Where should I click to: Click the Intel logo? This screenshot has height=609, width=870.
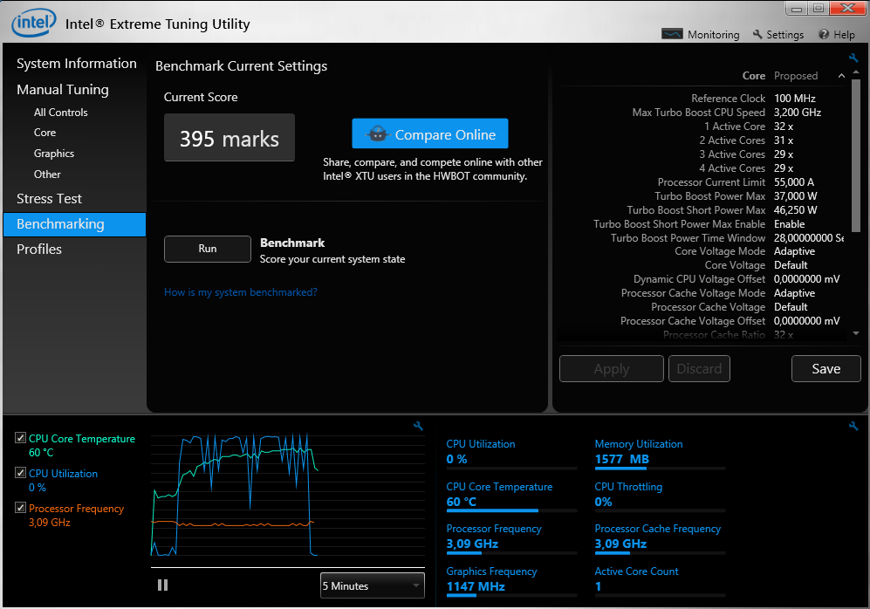pyautogui.click(x=34, y=23)
